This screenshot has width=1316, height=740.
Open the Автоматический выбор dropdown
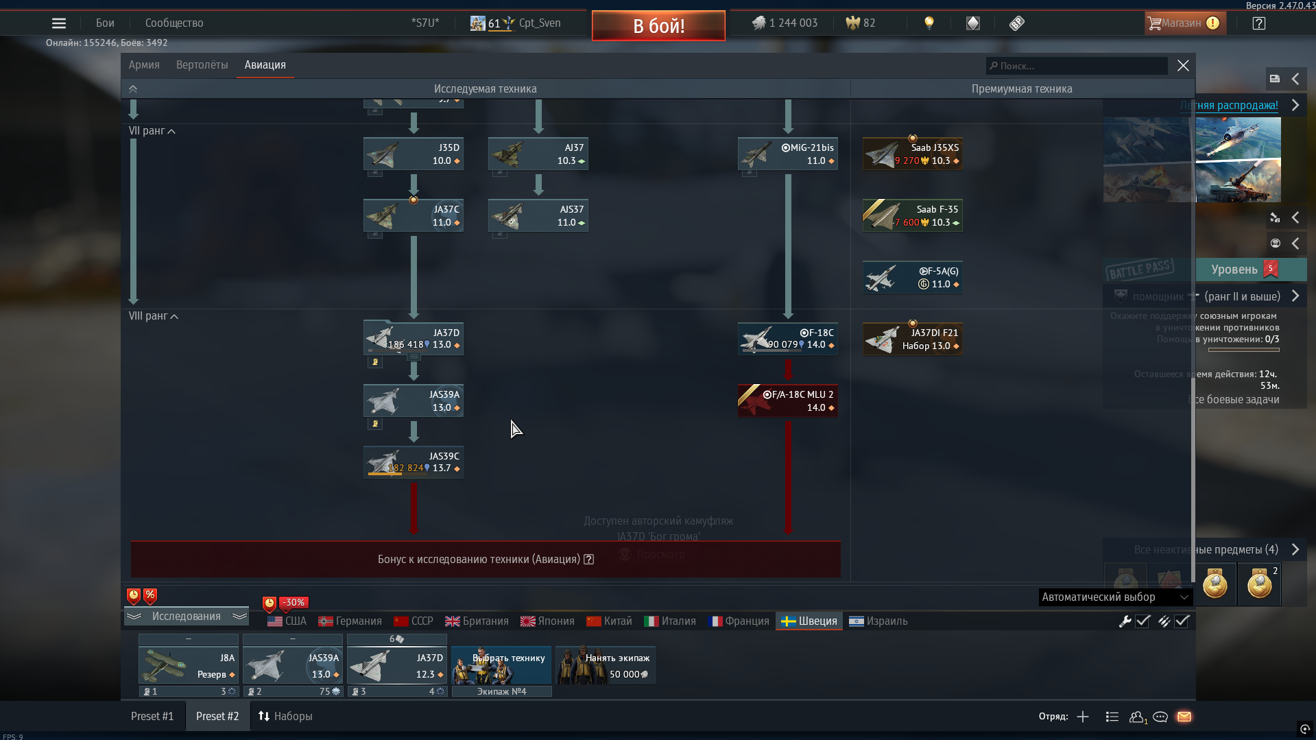(1115, 597)
